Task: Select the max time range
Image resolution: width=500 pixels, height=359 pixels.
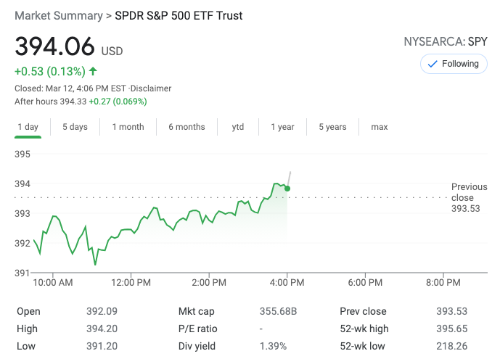Action: pyautogui.click(x=380, y=127)
